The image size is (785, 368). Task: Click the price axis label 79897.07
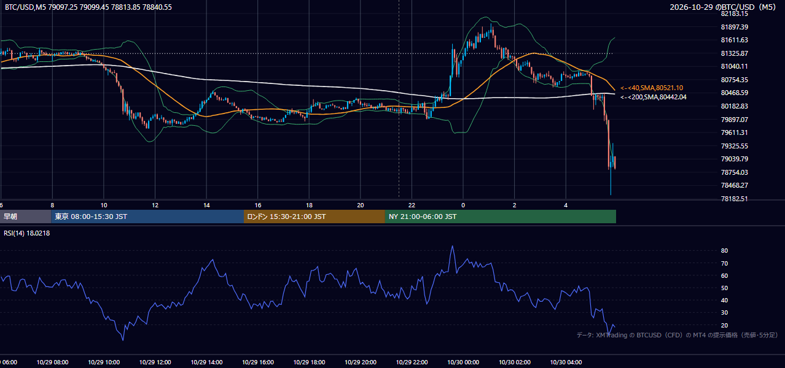point(734,119)
